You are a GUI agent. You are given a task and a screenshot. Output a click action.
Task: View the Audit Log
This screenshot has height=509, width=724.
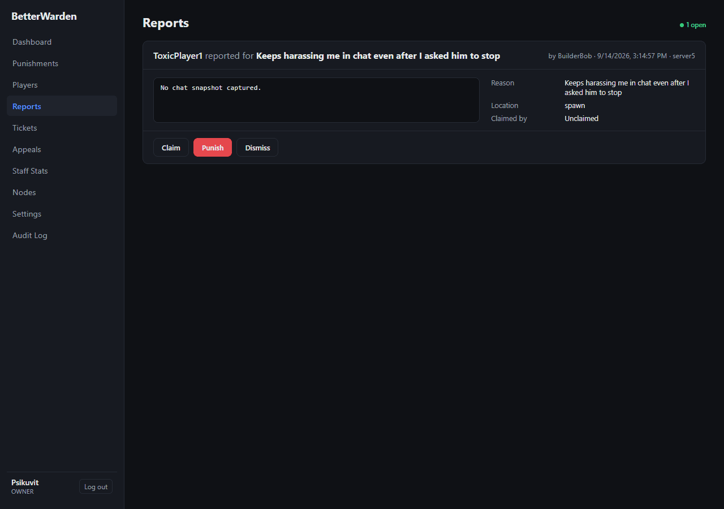62,235
